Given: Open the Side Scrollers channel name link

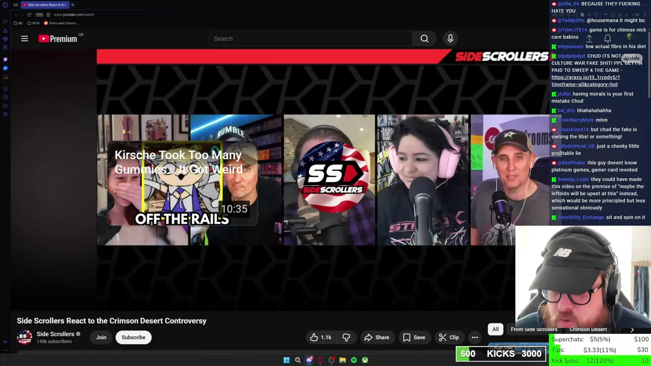Looking at the screenshot, I should pos(55,334).
